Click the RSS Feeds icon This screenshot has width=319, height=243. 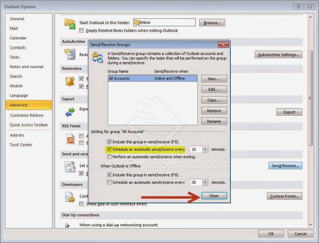69,138
